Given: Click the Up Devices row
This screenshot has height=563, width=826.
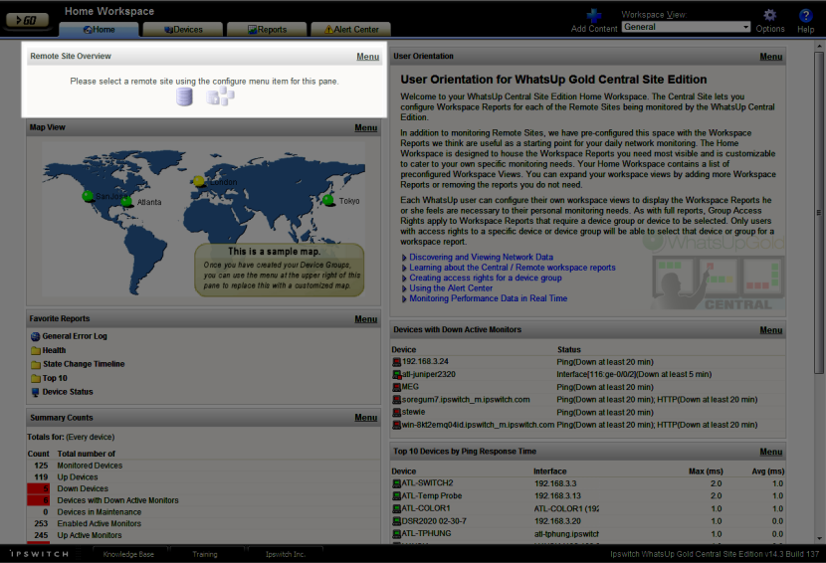Looking at the screenshot, I should [x=203, y=477].
